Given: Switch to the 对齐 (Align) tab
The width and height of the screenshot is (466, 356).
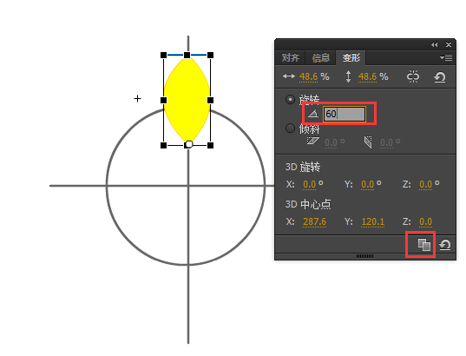Looking at the screenshot, I should point(291,57).
